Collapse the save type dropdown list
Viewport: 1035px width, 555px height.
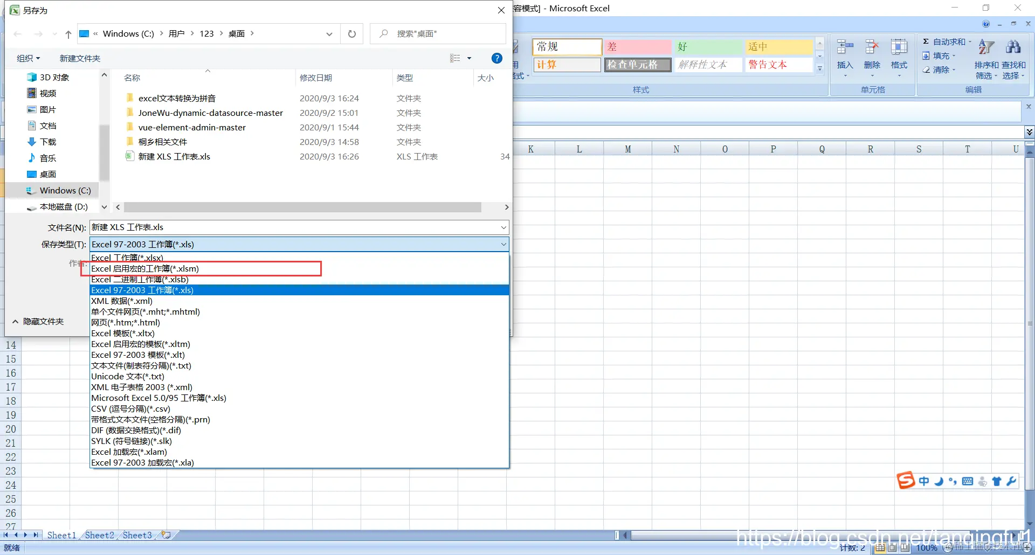(503, 244)
